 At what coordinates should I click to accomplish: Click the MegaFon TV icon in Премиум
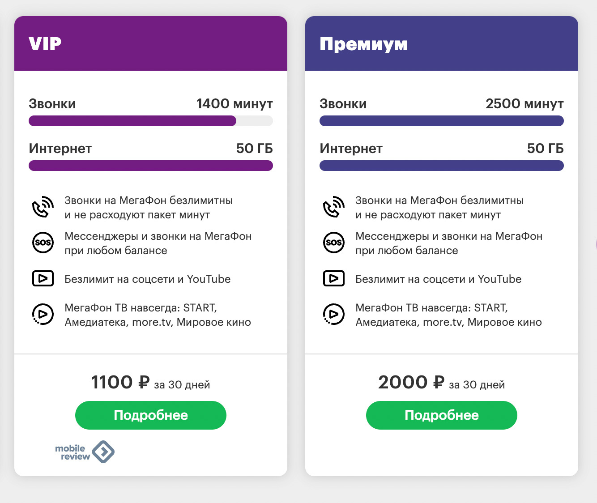(x=333, y=314)
